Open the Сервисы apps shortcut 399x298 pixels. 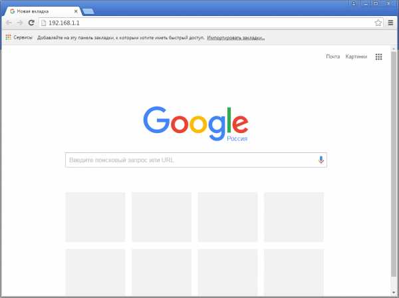[19, 37]
